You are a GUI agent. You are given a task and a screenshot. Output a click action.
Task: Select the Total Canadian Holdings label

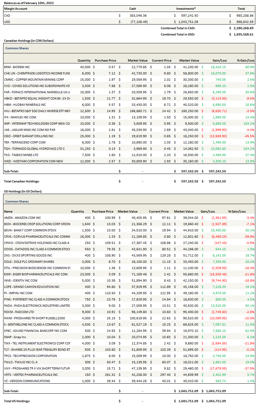pyautogui.click(x=22, y=181)
